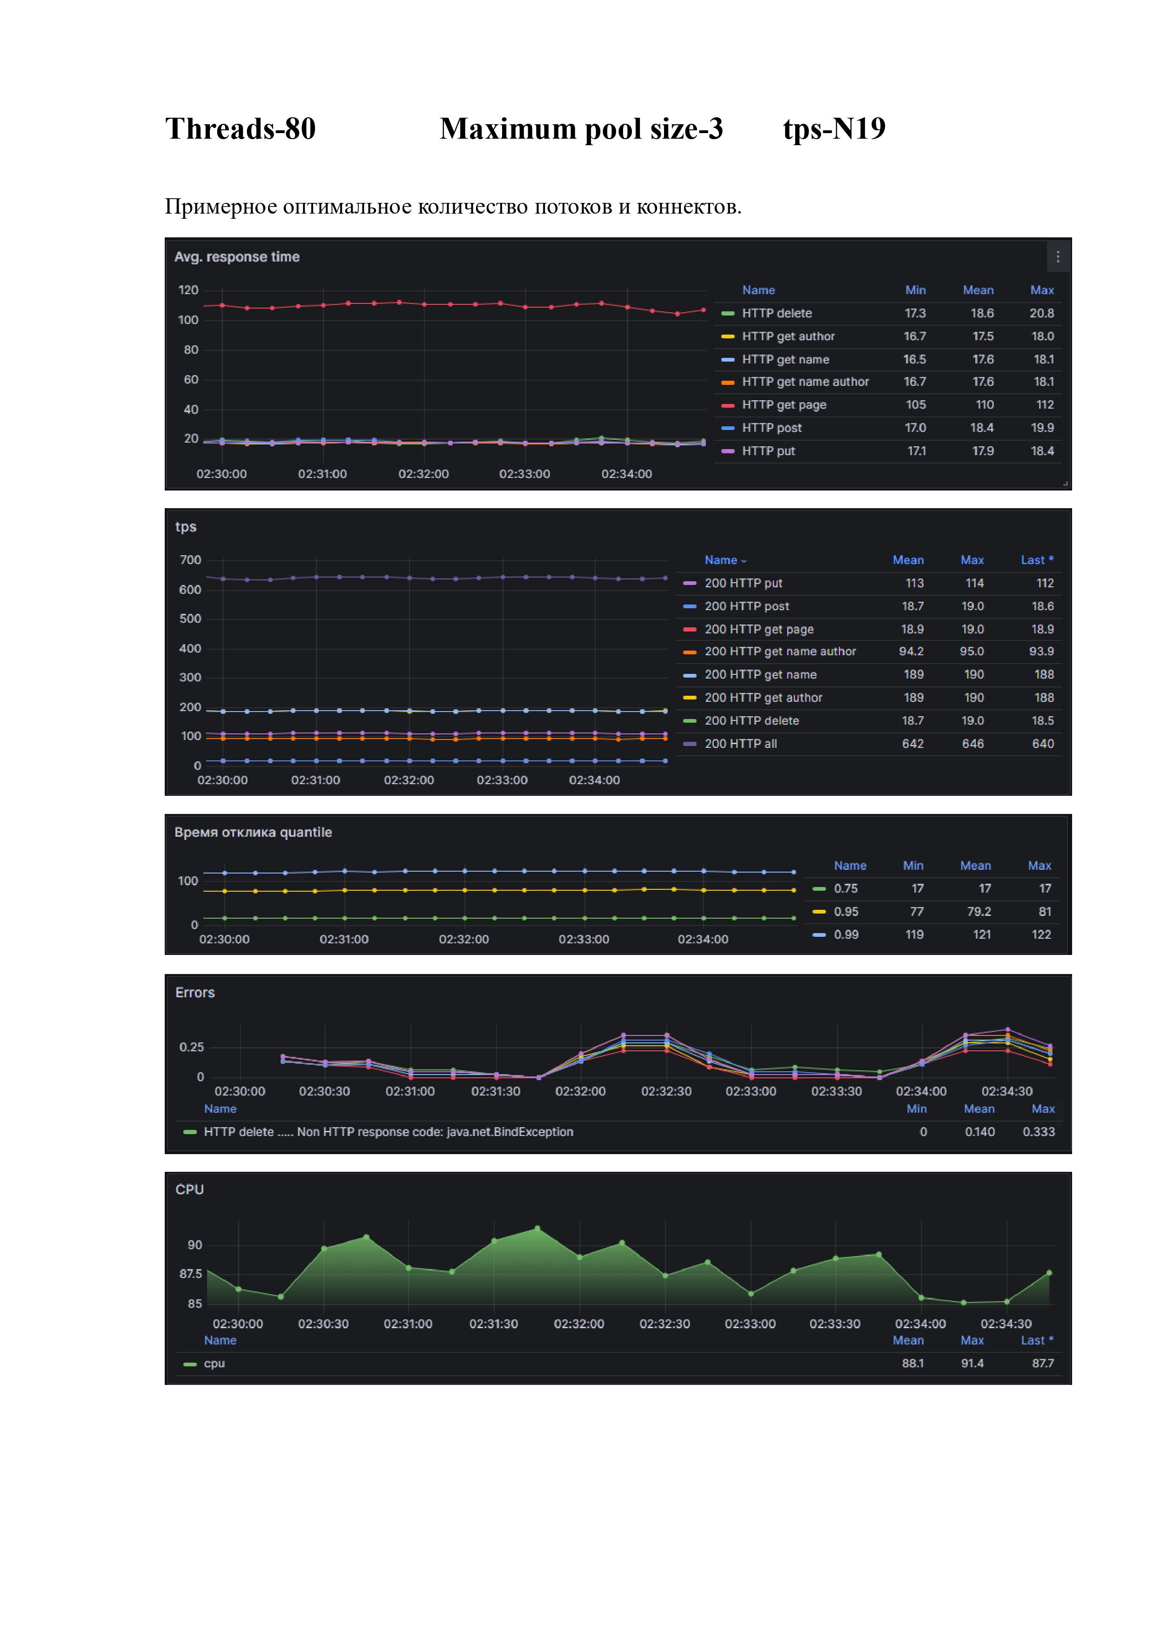Toggle the HTTP put series in response legend
The height and width of the screenshot is (1633, 1154).
768,451
